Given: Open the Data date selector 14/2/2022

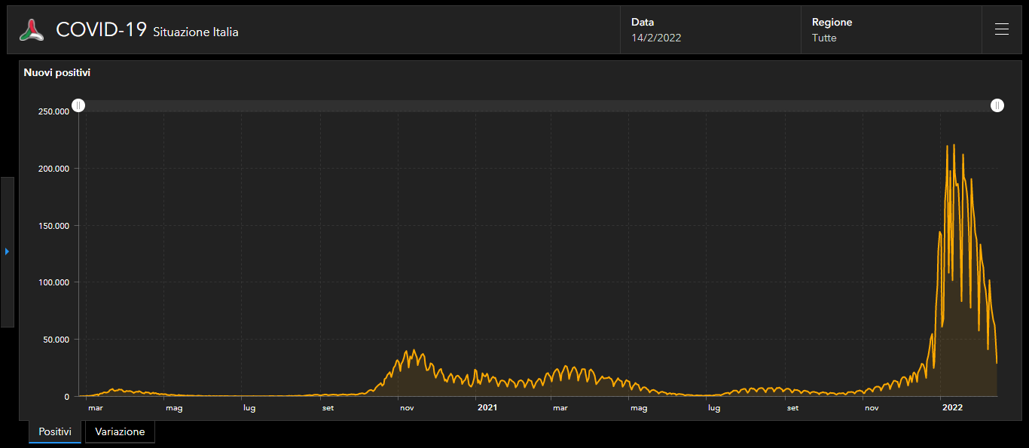Looking at the screenshot, I should (710, 30).
